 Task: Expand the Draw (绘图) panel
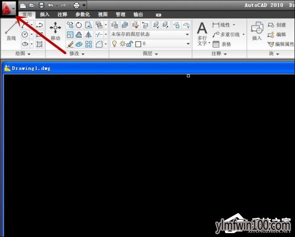(x=23, y=54)
